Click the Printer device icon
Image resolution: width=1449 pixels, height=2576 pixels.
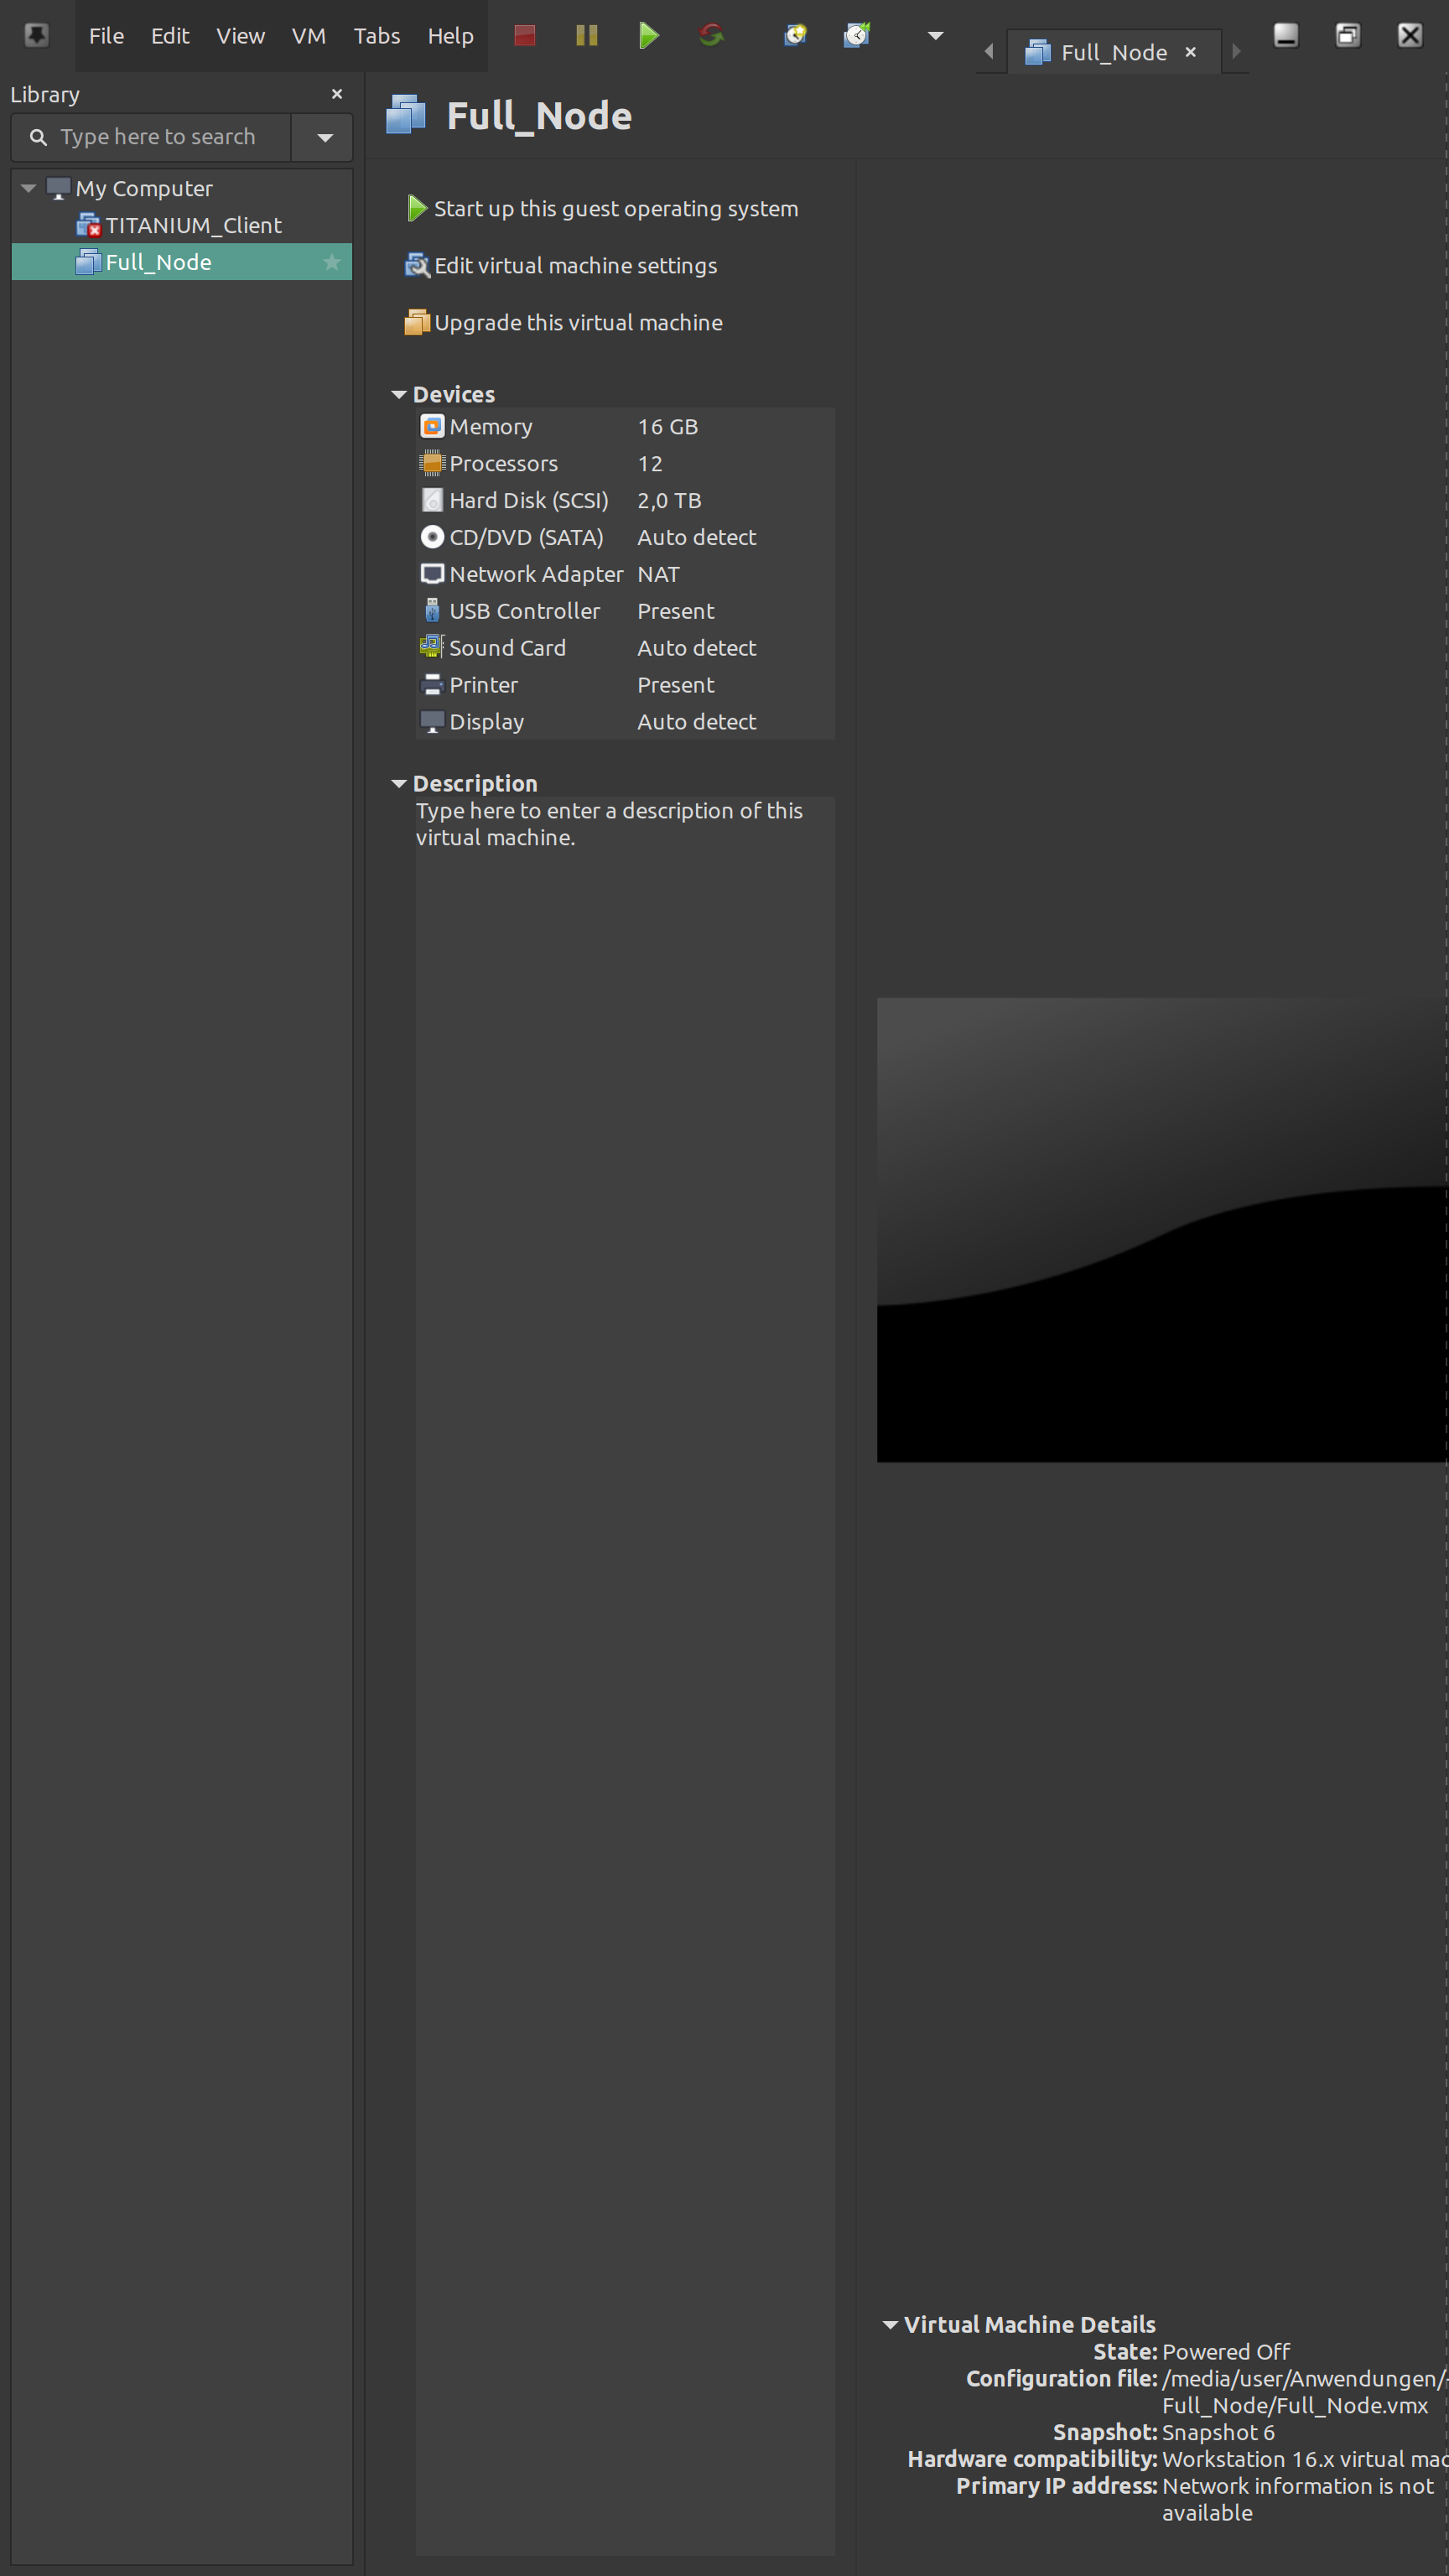432,685
